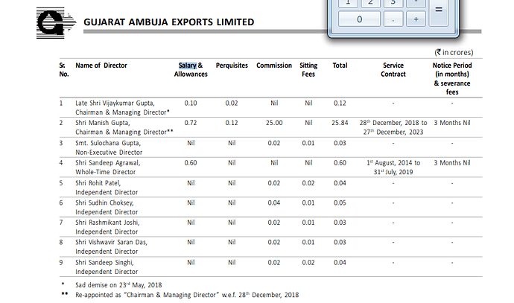Click the '(₹ in crores)' unit note
This screenshot has width=514, height=303.
tap(454, 52)
